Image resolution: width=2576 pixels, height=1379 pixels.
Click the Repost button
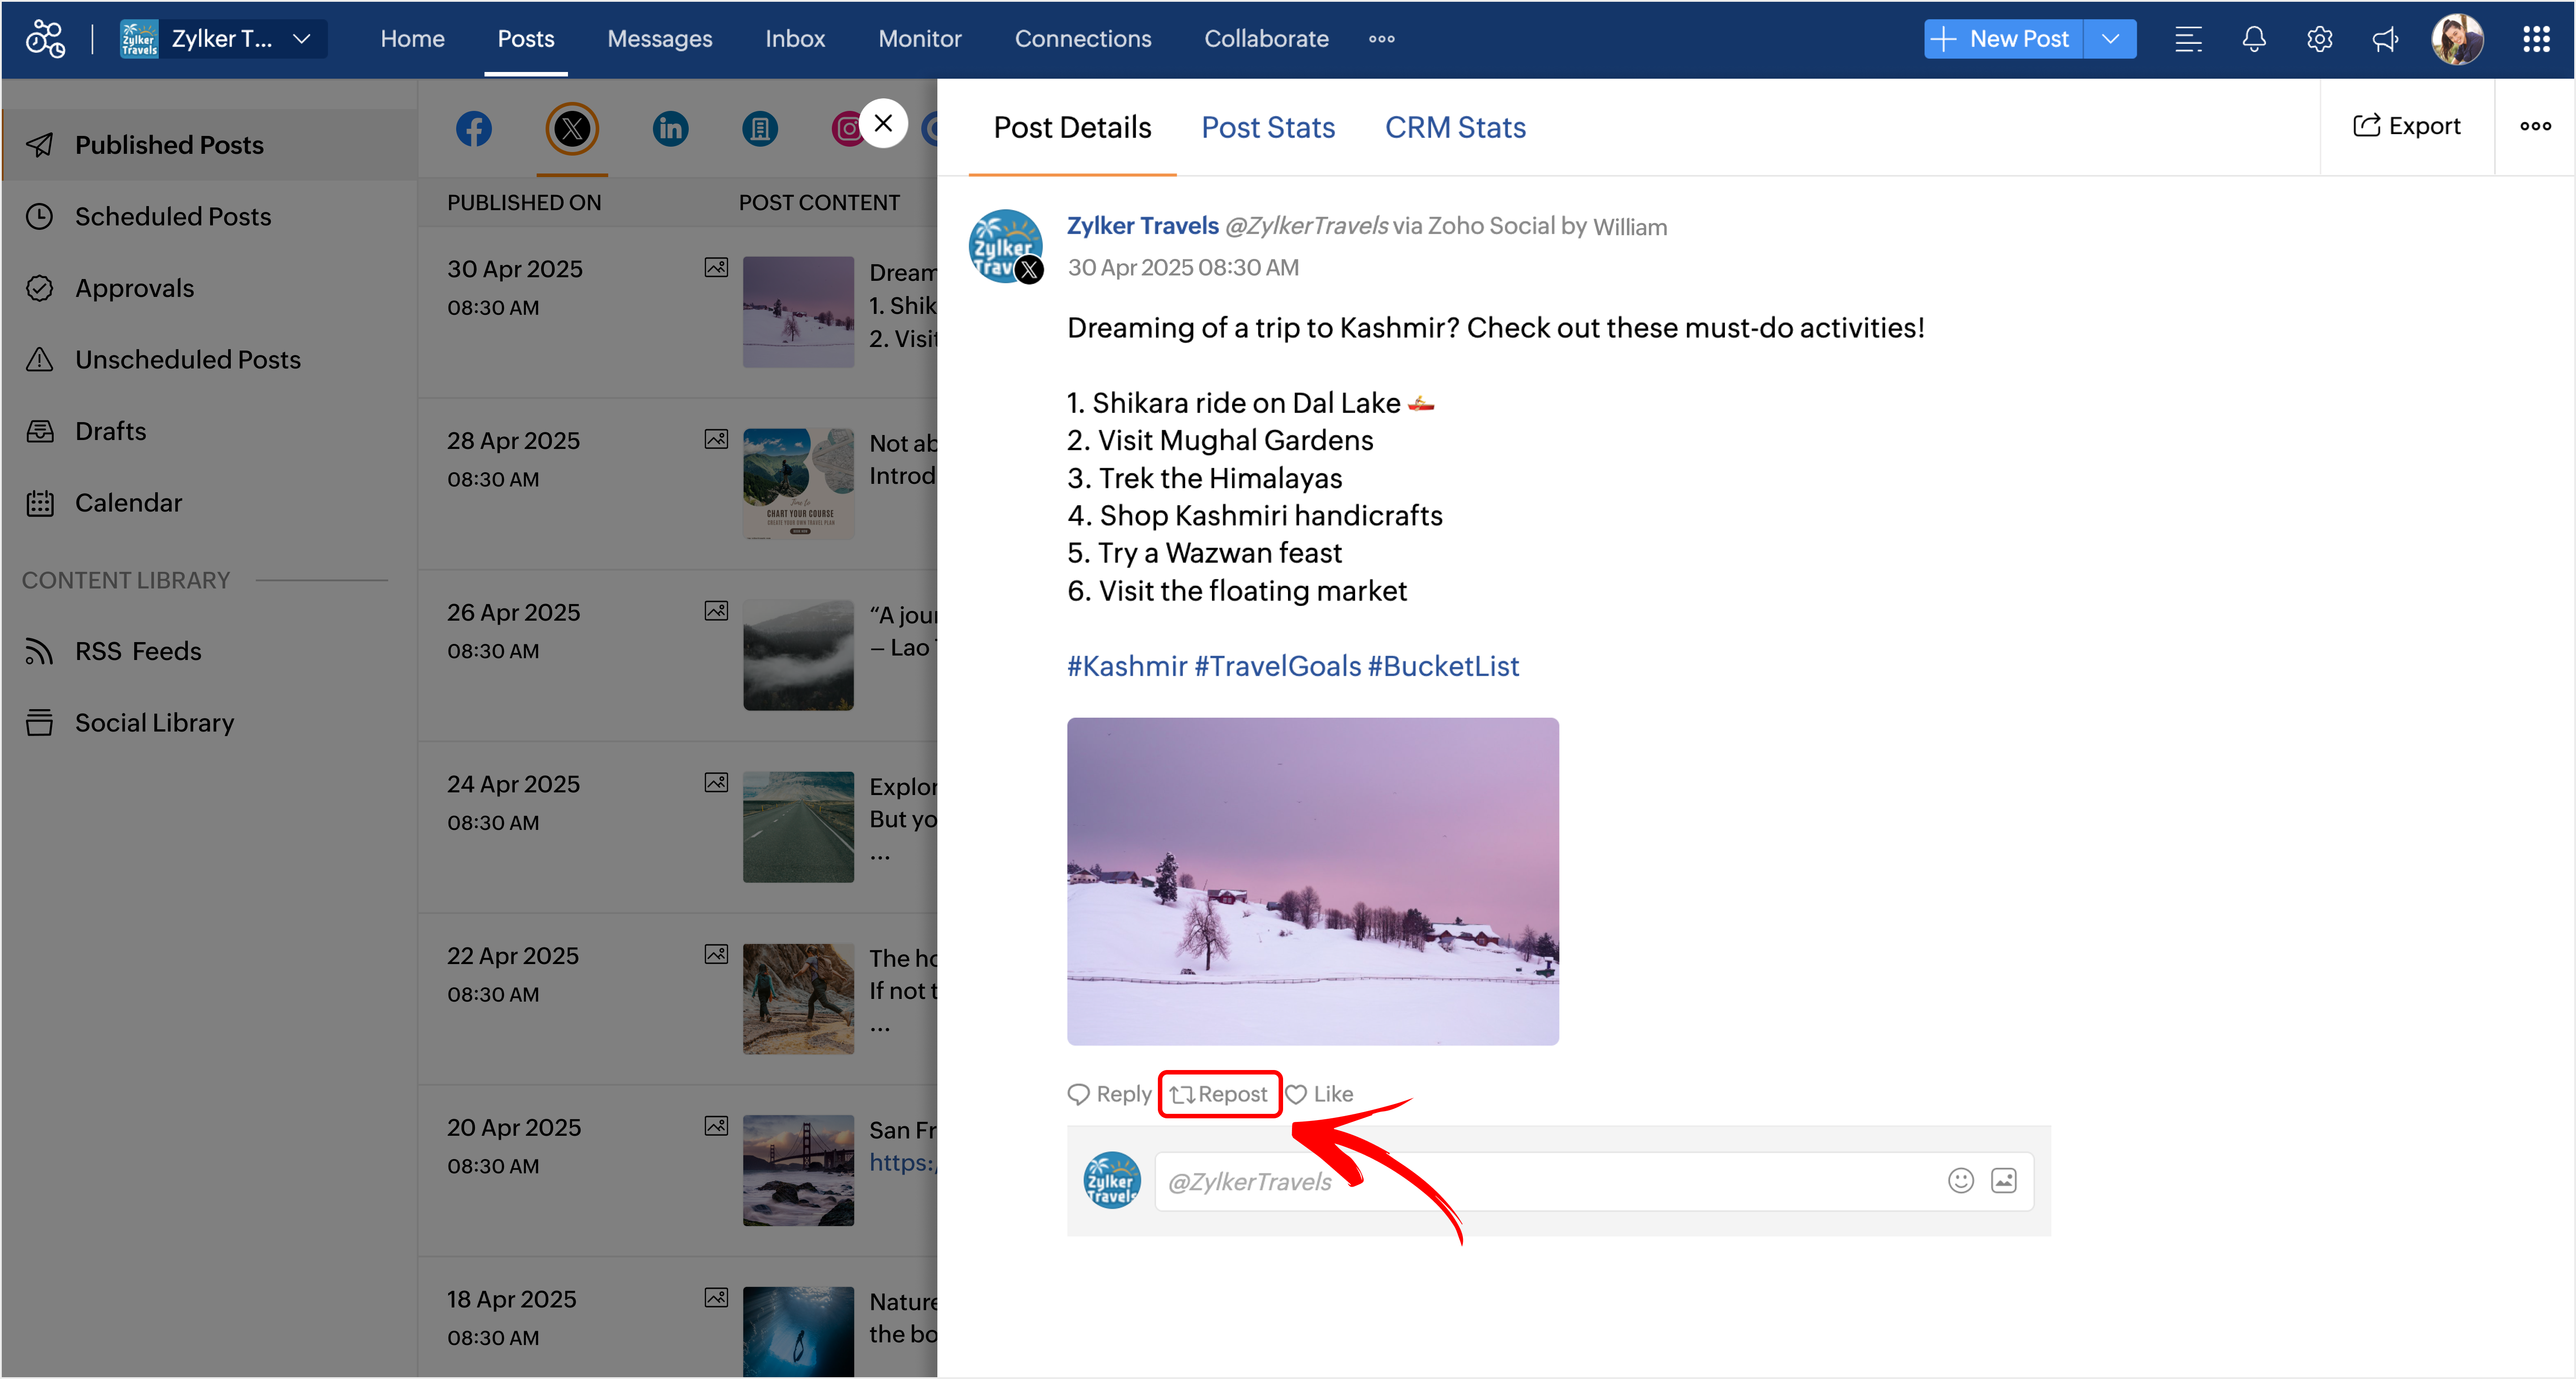point(1219,1094)
